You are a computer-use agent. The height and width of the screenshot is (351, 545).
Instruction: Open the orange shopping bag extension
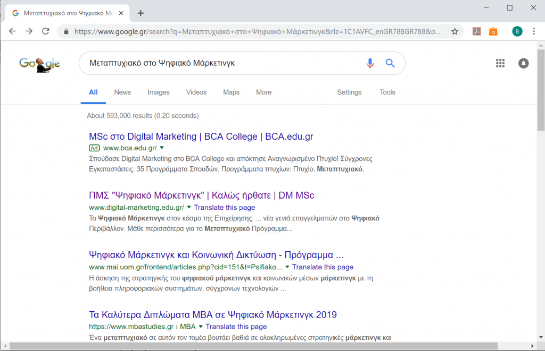[x=493, y=31]
